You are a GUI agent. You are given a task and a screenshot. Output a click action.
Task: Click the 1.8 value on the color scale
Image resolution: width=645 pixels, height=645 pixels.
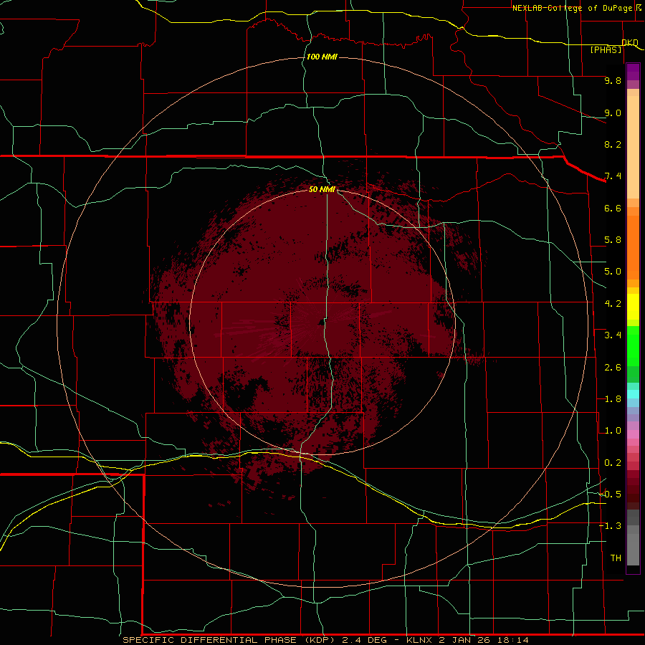coord(613,399)
